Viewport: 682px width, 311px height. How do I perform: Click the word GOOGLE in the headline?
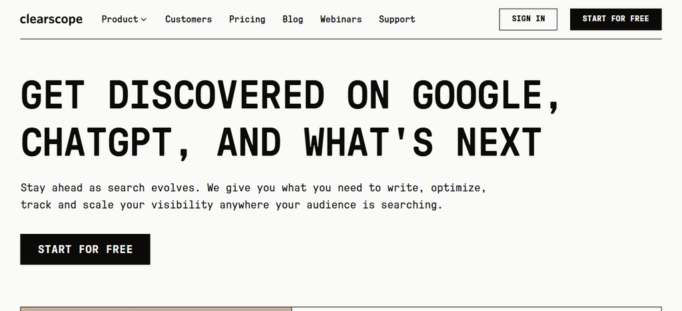pyautogui.click(x=486, y=95)
